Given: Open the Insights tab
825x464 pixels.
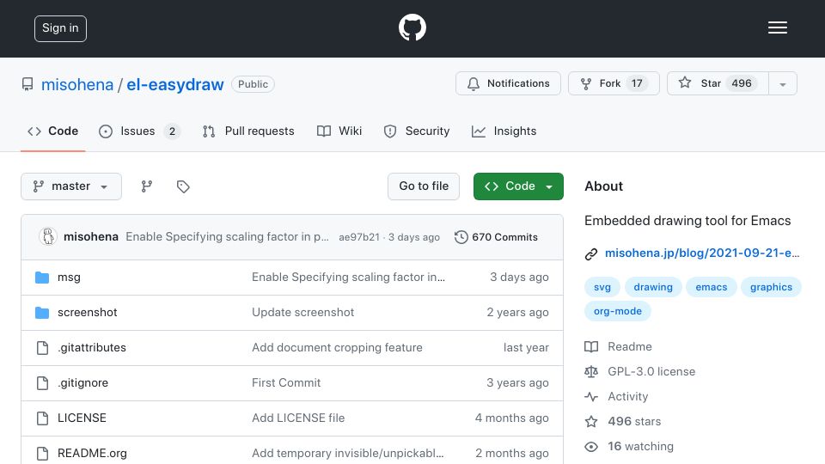Looking at the screenshot, I should coord(504,131).
